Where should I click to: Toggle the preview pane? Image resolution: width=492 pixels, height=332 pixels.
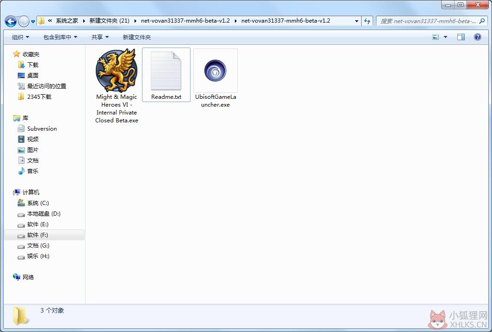point(461,37)
